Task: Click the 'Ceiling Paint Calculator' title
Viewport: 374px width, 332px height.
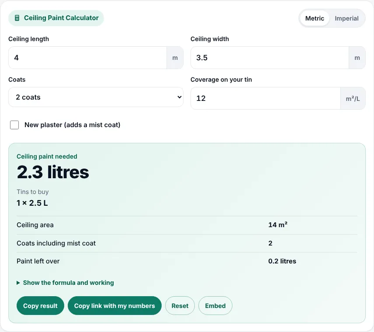Action: tap(61, 18)
